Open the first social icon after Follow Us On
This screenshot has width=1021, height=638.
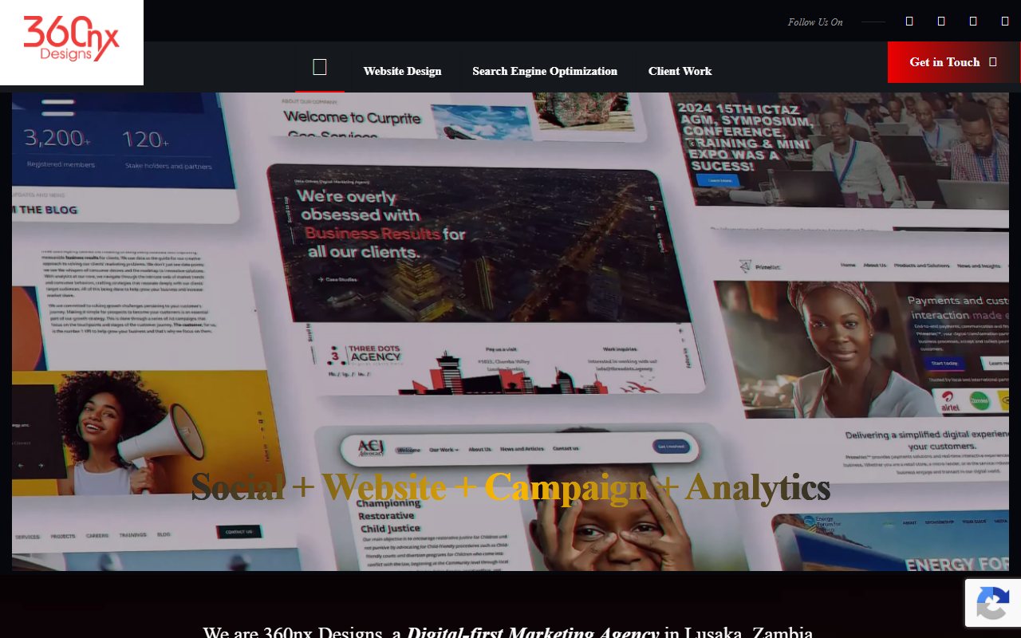(x=909, y=22)
